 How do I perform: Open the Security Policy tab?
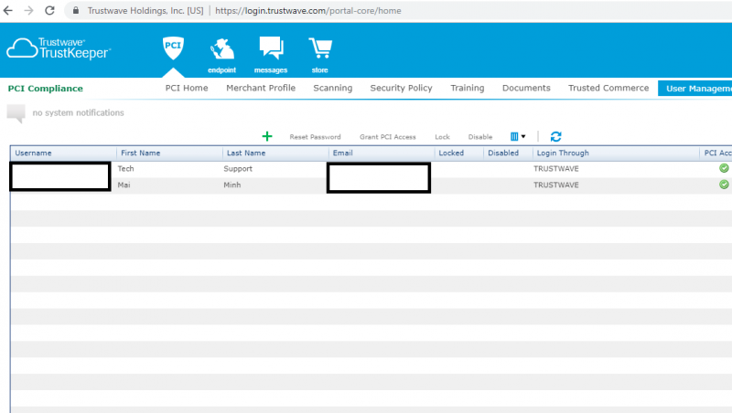tap(401, 89)
